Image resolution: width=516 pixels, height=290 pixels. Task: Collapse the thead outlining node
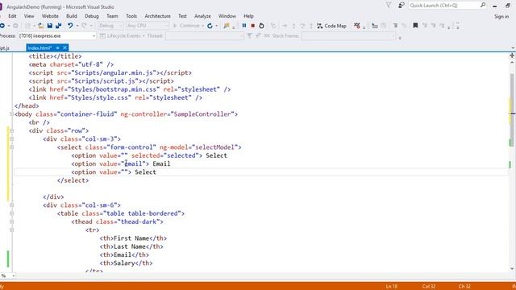click(x=11, y=222)
